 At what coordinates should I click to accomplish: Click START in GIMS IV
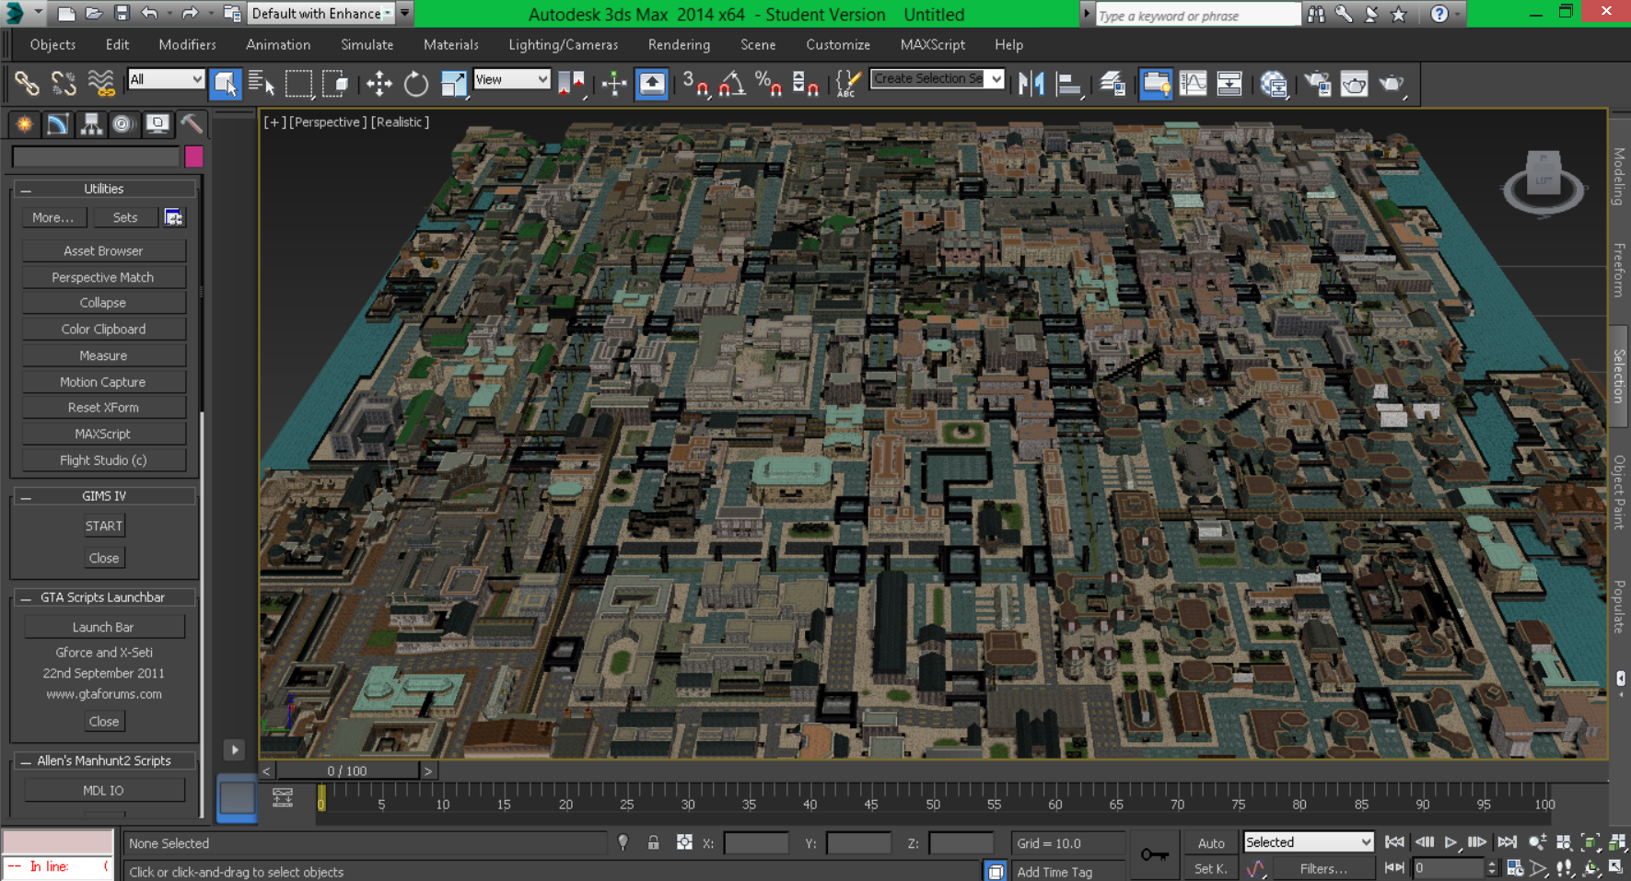click(103, 526)
